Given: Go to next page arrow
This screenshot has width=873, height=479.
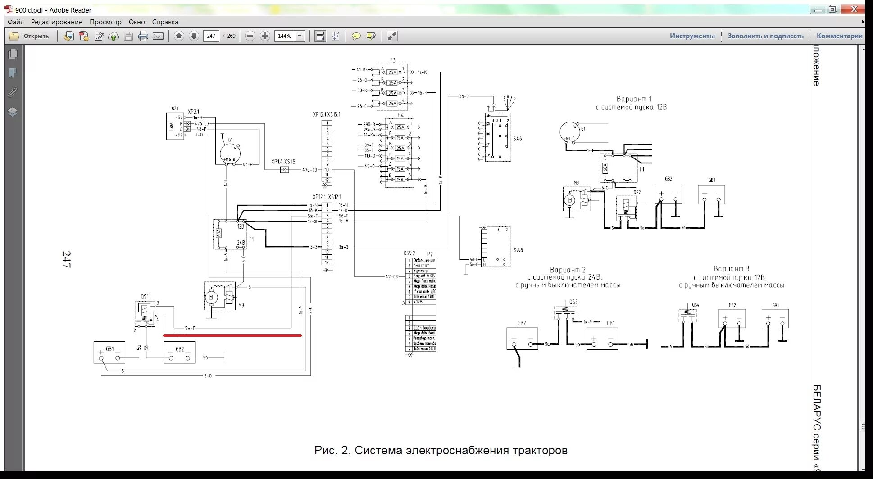Looking at the screenshot, I should pyautogui.click(x=194, y=36).
